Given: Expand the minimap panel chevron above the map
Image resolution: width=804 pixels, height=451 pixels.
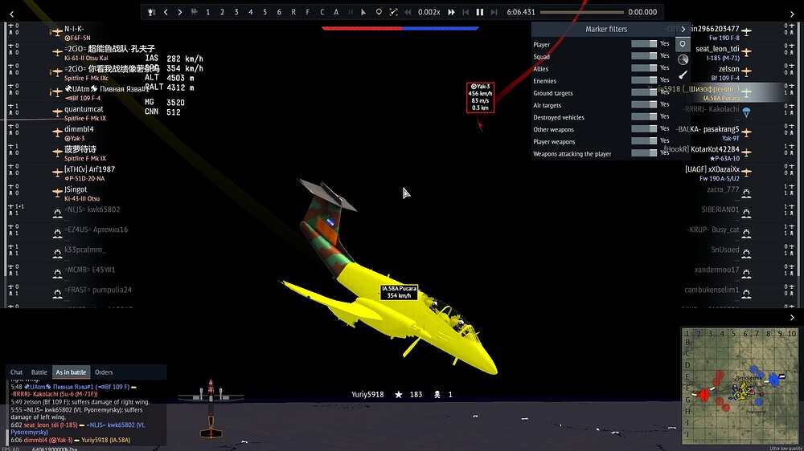Looking at the screenshot, I should (792, 318).
